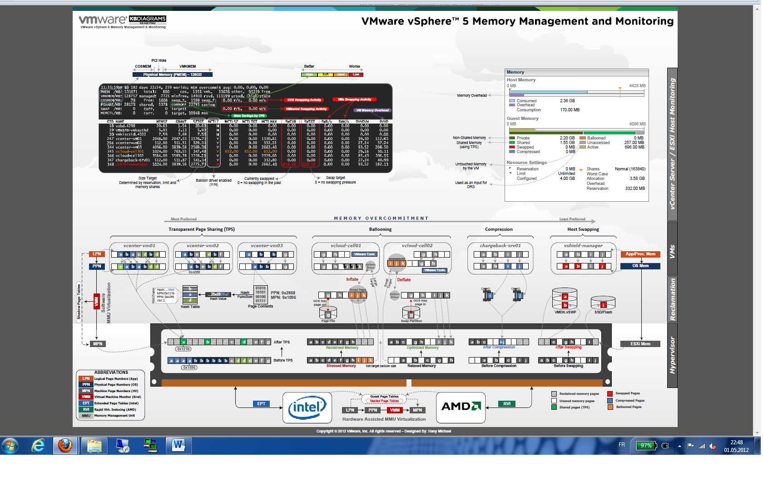Click the red Swapped legend swatch

point(512,147)
